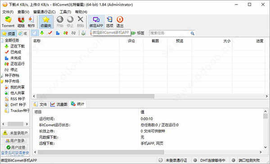Image resolution: width=270 pixels, height=164 pixels.
Task: Switch to the 频道 sidebar tab
Action: [9, 33]
